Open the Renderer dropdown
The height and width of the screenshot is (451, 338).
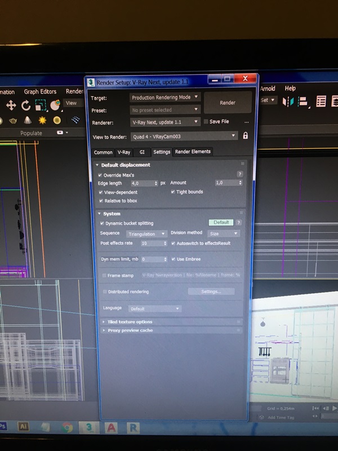point(165,122)
